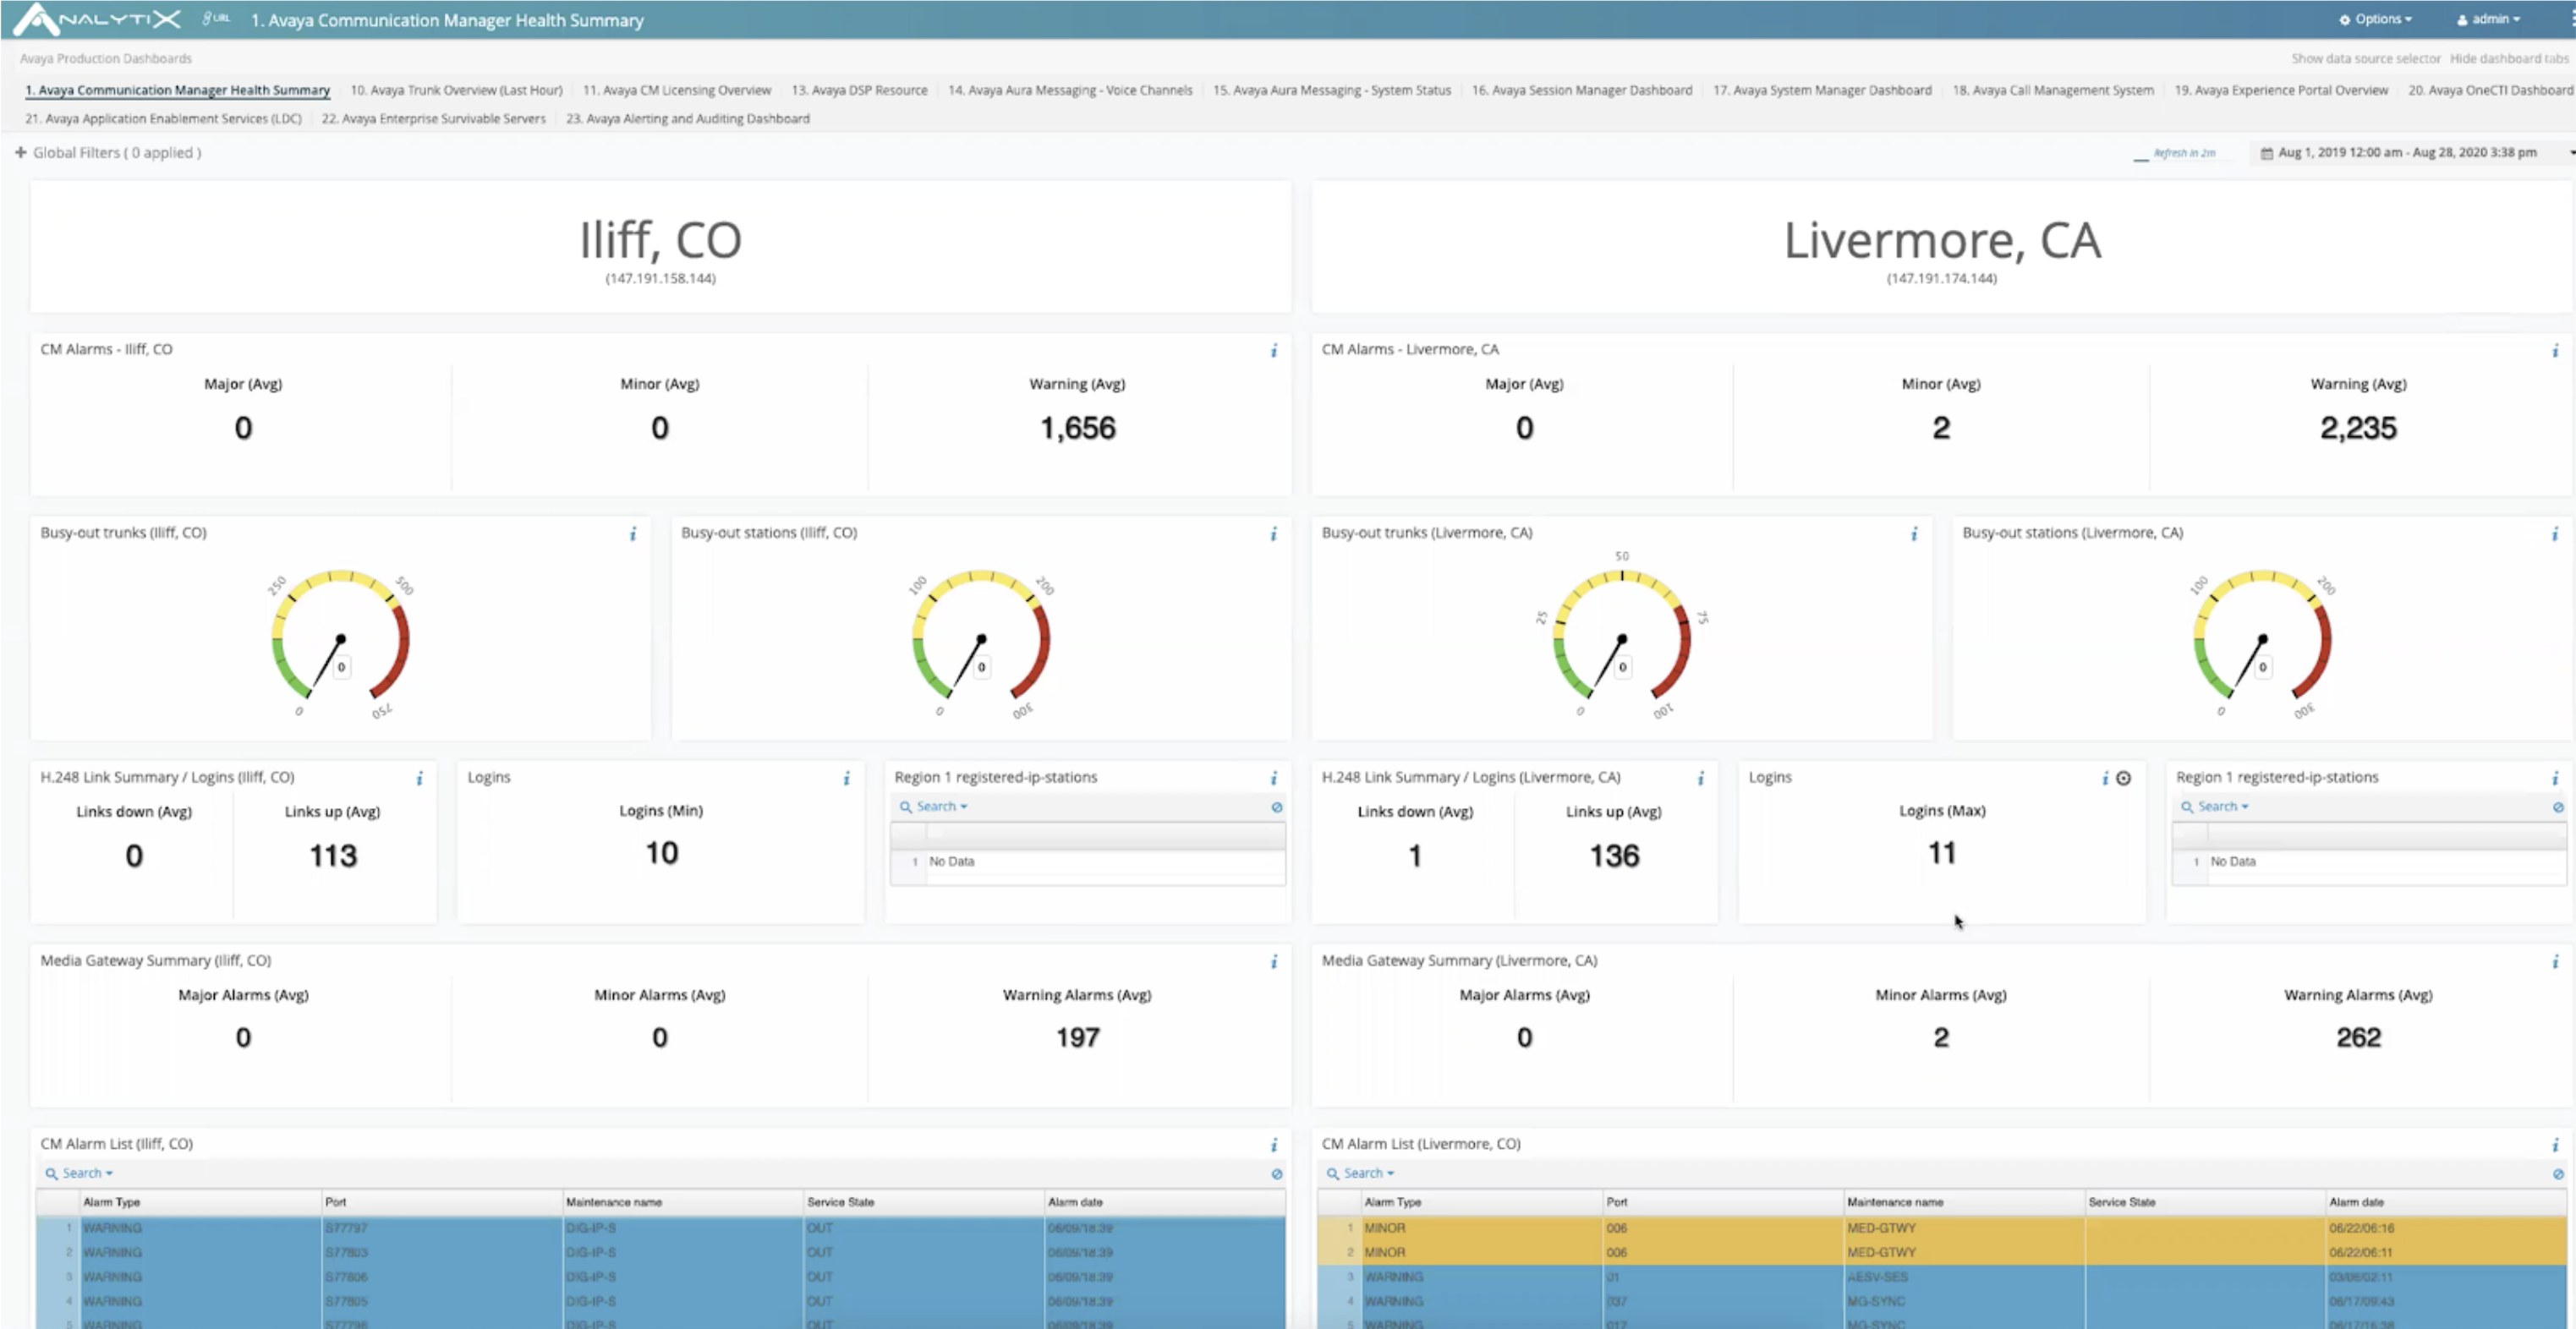Click the AnalytiX logo in the top bar
The image size is (2576, 1329).
tap(96, 18)
